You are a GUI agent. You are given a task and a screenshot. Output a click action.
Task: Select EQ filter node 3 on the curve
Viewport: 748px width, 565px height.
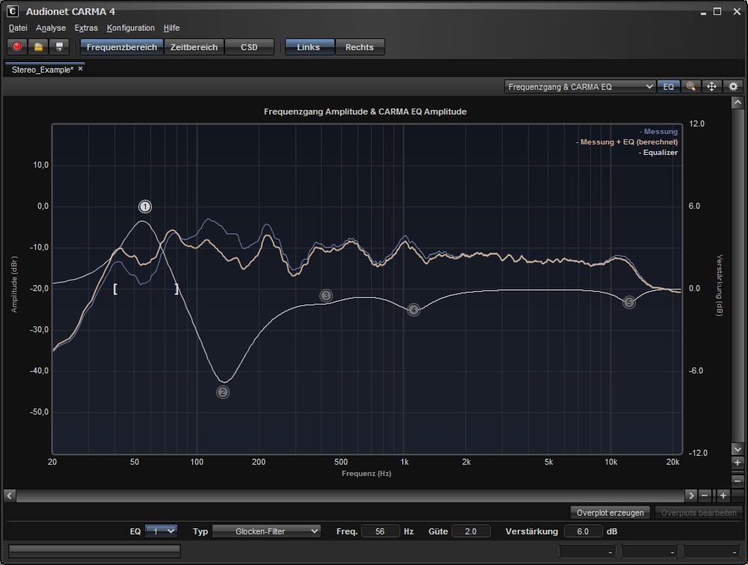tap(326, 296)
